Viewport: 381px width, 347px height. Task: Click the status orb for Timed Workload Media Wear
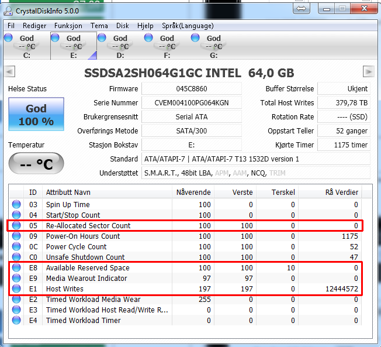click(x=16, y=299)
